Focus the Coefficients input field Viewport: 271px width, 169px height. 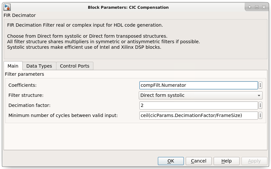click(x=198, y=85)
